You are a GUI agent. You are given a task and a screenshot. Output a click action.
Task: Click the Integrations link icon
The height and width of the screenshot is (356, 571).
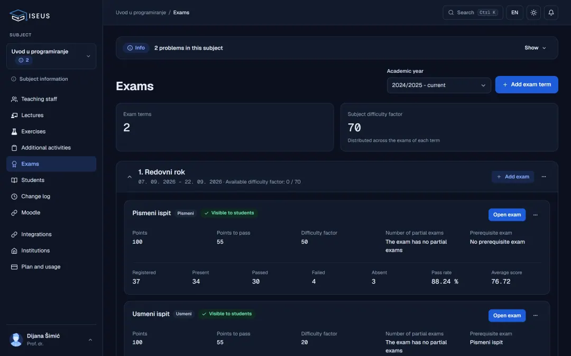click(14, 234)
